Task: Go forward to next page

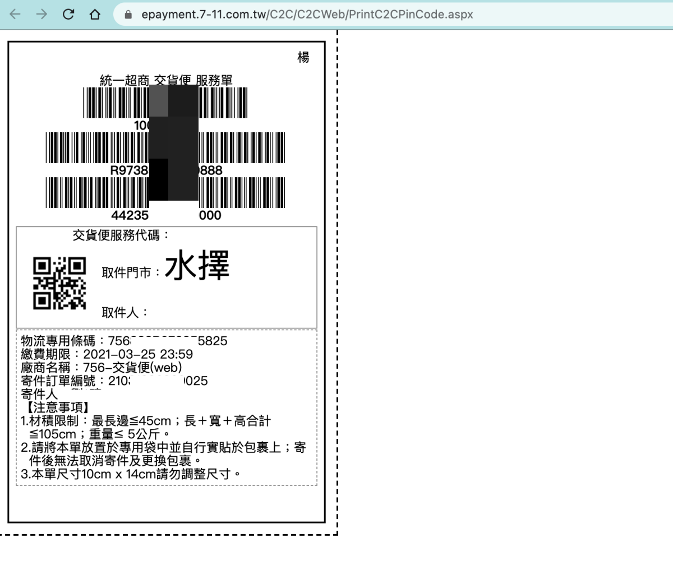Action: [42, 15]
